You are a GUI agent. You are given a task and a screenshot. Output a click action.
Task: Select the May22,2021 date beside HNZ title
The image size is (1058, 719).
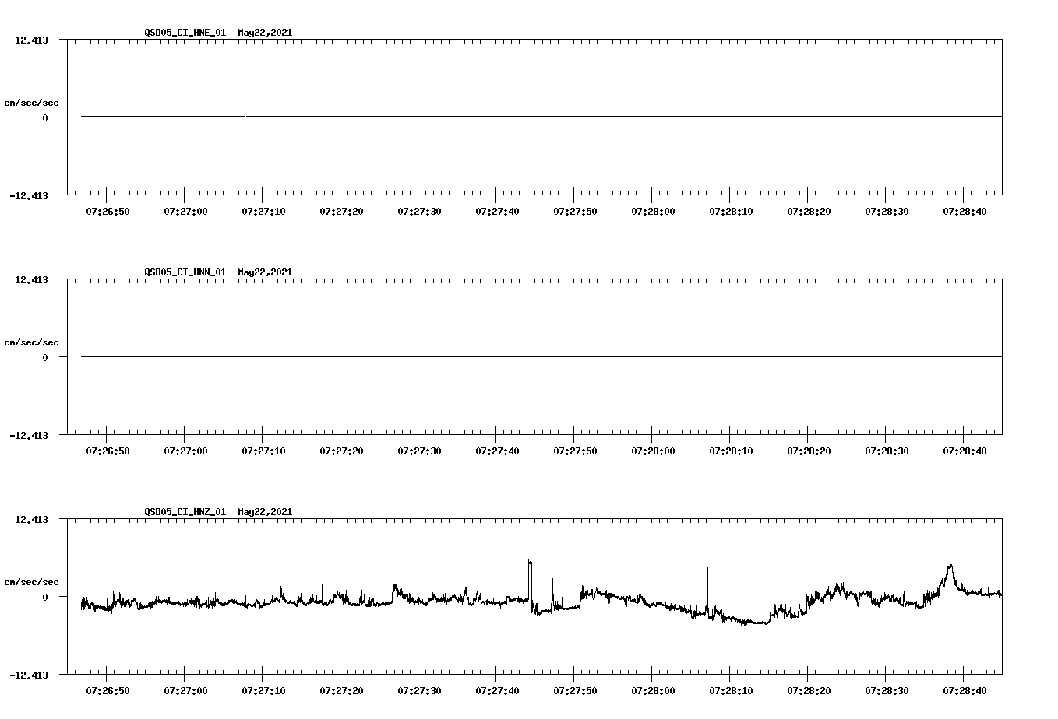click(265, 512)
